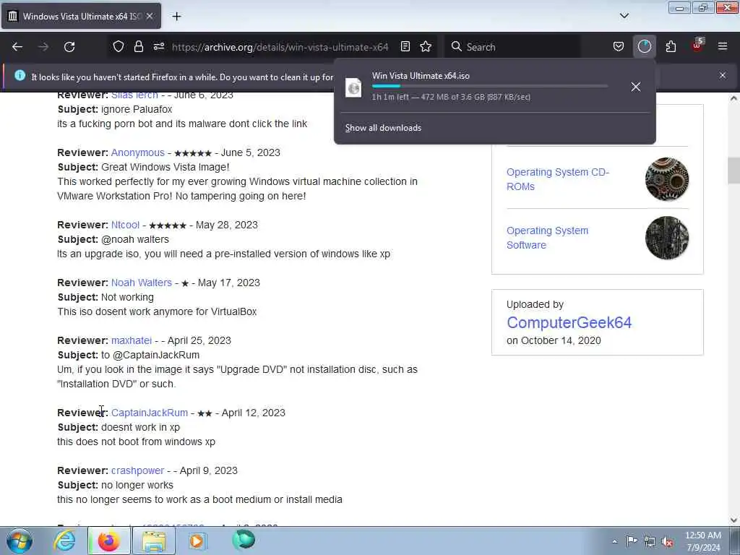740x555 pixels.
Task: Click the site security padlock icon
Action: pos(138,47)
